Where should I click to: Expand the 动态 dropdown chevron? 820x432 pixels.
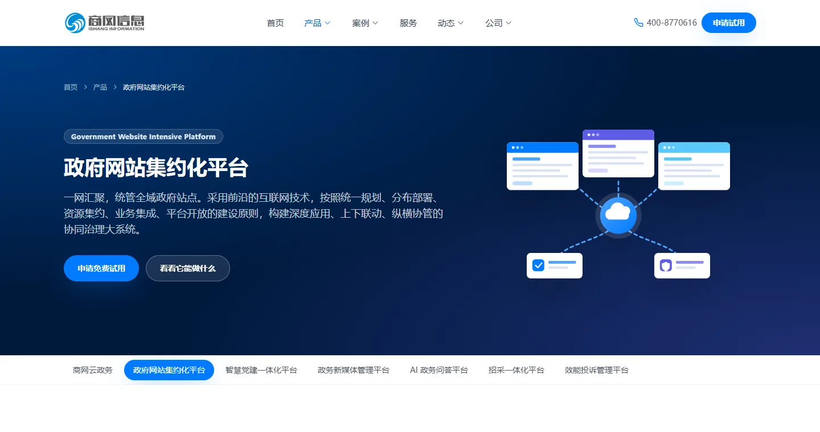tap(461, 23)
